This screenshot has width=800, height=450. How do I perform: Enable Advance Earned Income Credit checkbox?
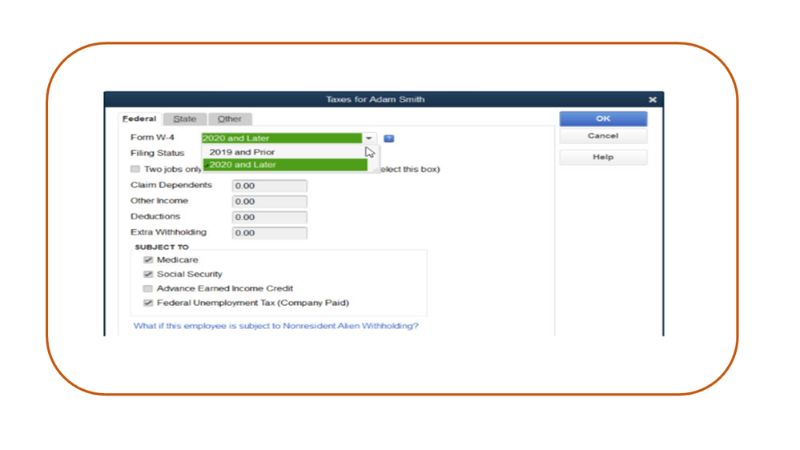coord(148,288)
